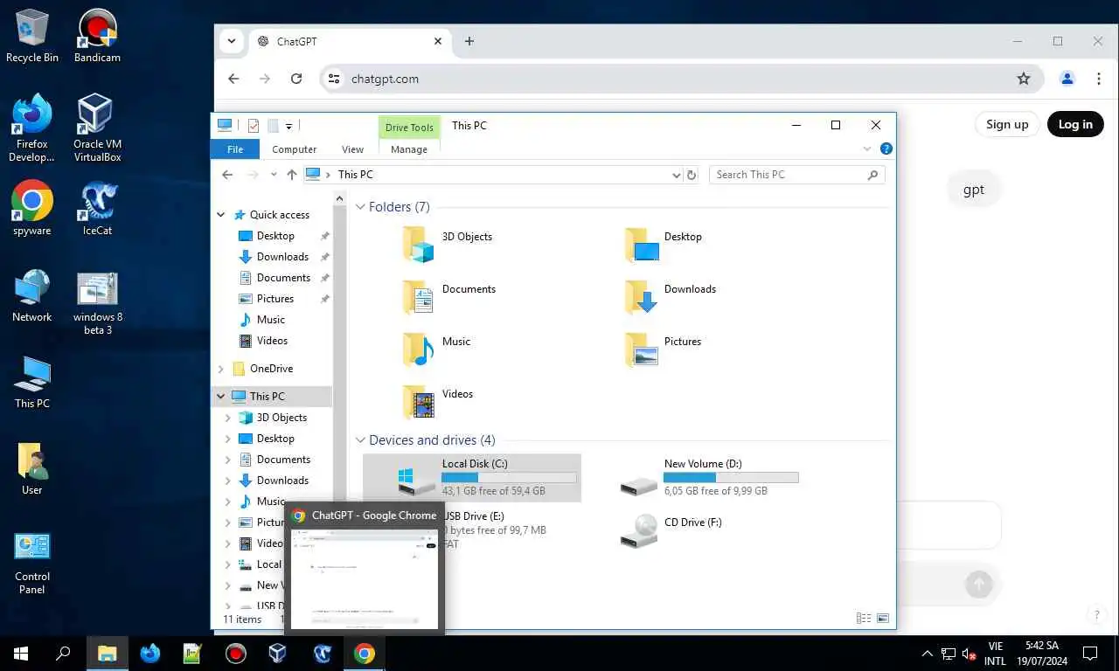Switch to large icons view in status bar
The height and width of the screenshot is (671, 1119).
click(882, 618)
